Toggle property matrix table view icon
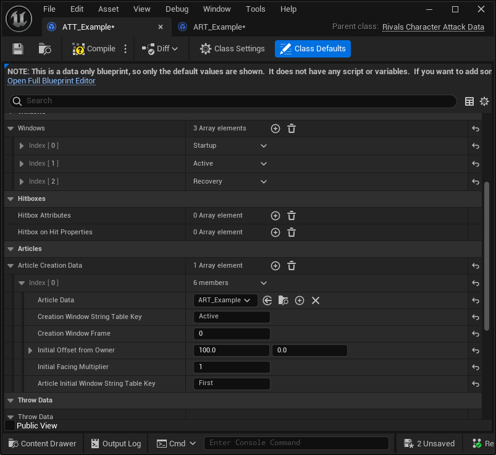This screenshot has width=496, height=455. tap(469, 101)
